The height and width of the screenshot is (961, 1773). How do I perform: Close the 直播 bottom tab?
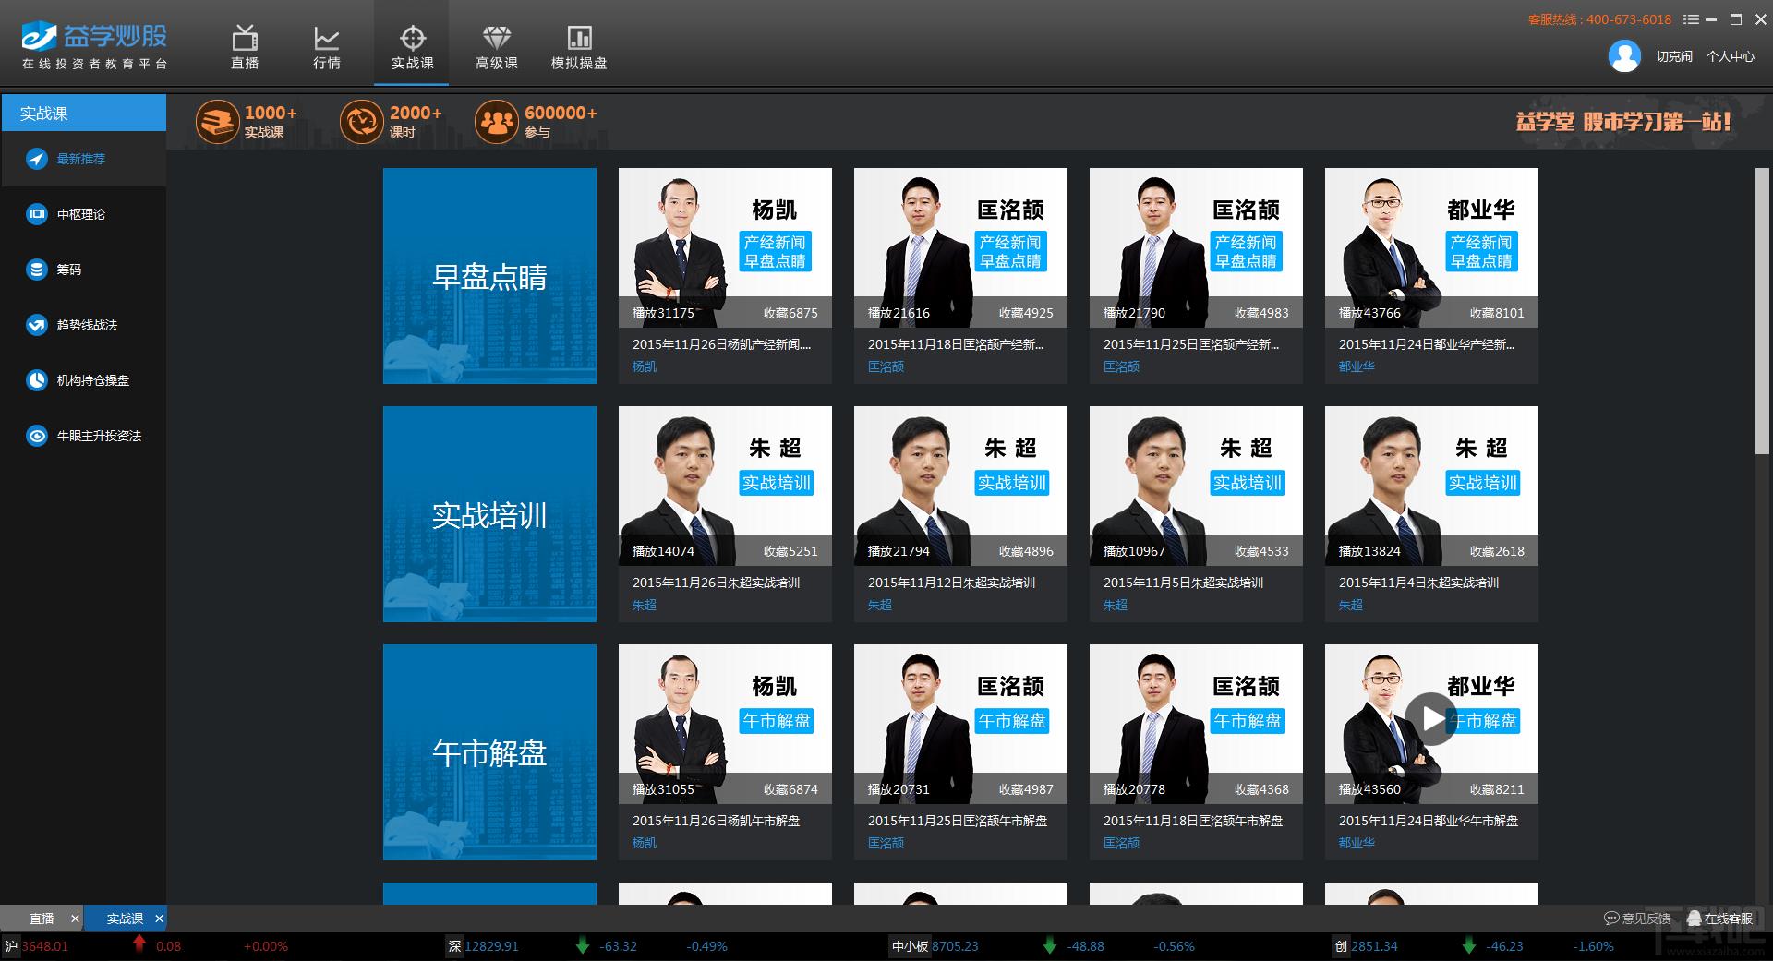75,919
